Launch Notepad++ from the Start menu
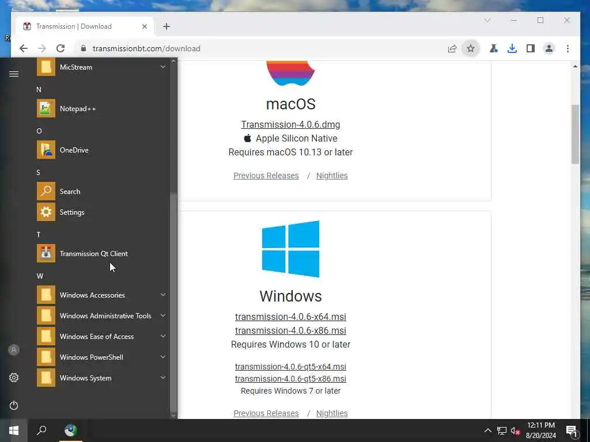 click(101, 109)
